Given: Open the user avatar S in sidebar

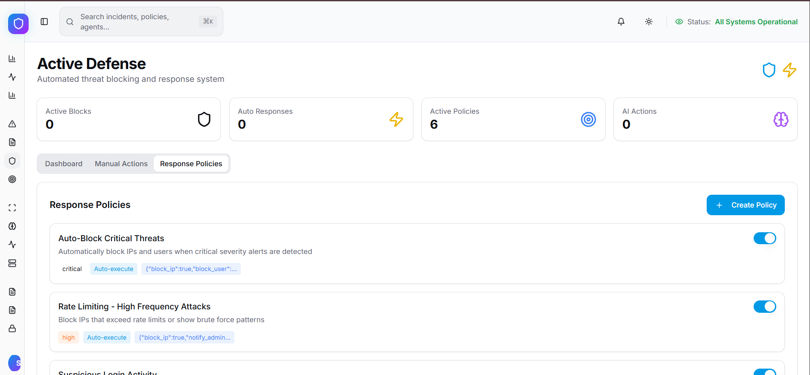Looking at the screenshot, I should point(15,363).
